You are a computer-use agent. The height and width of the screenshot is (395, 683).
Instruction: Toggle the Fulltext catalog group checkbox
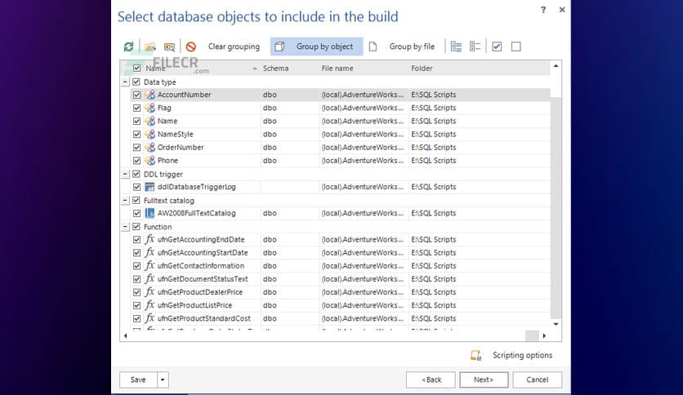136,201
